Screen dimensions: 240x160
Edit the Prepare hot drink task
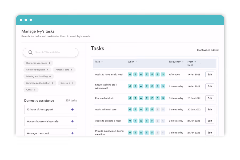point(210,98)
